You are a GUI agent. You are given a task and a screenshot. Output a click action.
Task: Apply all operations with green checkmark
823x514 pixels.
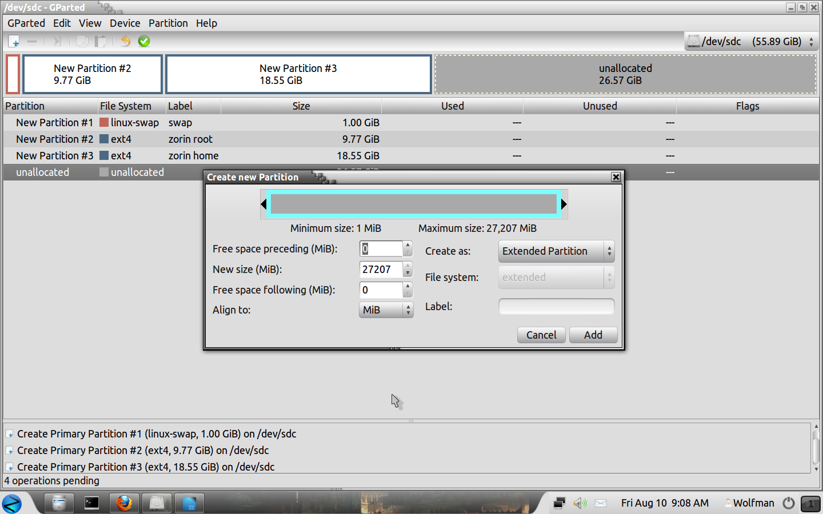[144, 41]
